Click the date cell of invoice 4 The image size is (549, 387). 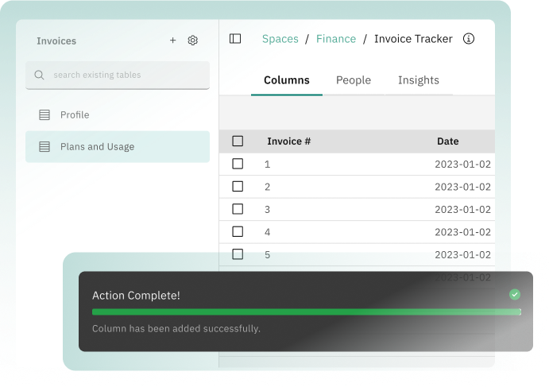tap(462, 232)
